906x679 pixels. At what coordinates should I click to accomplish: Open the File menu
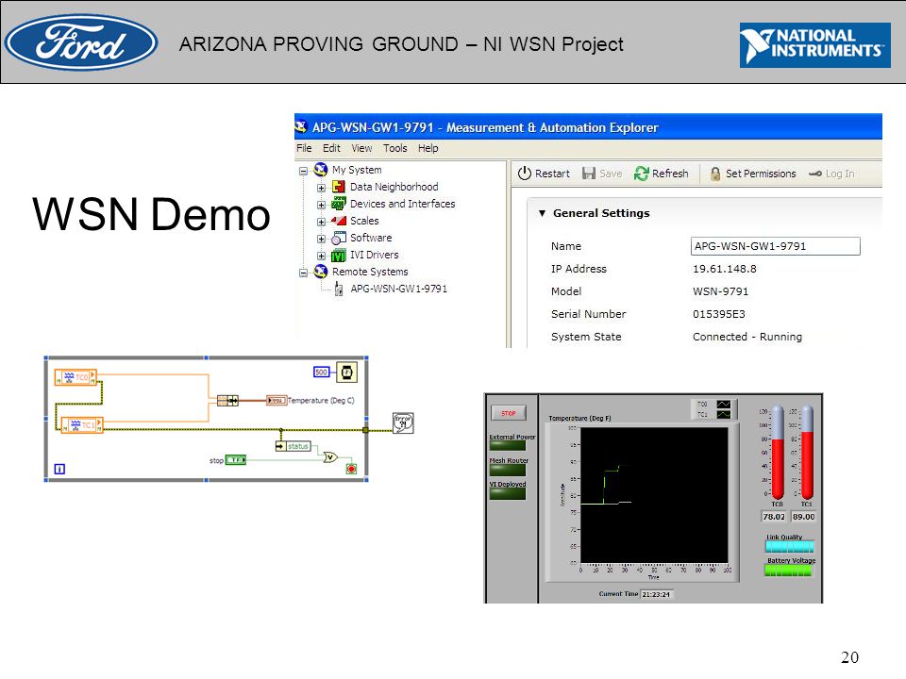coord(304,148)
